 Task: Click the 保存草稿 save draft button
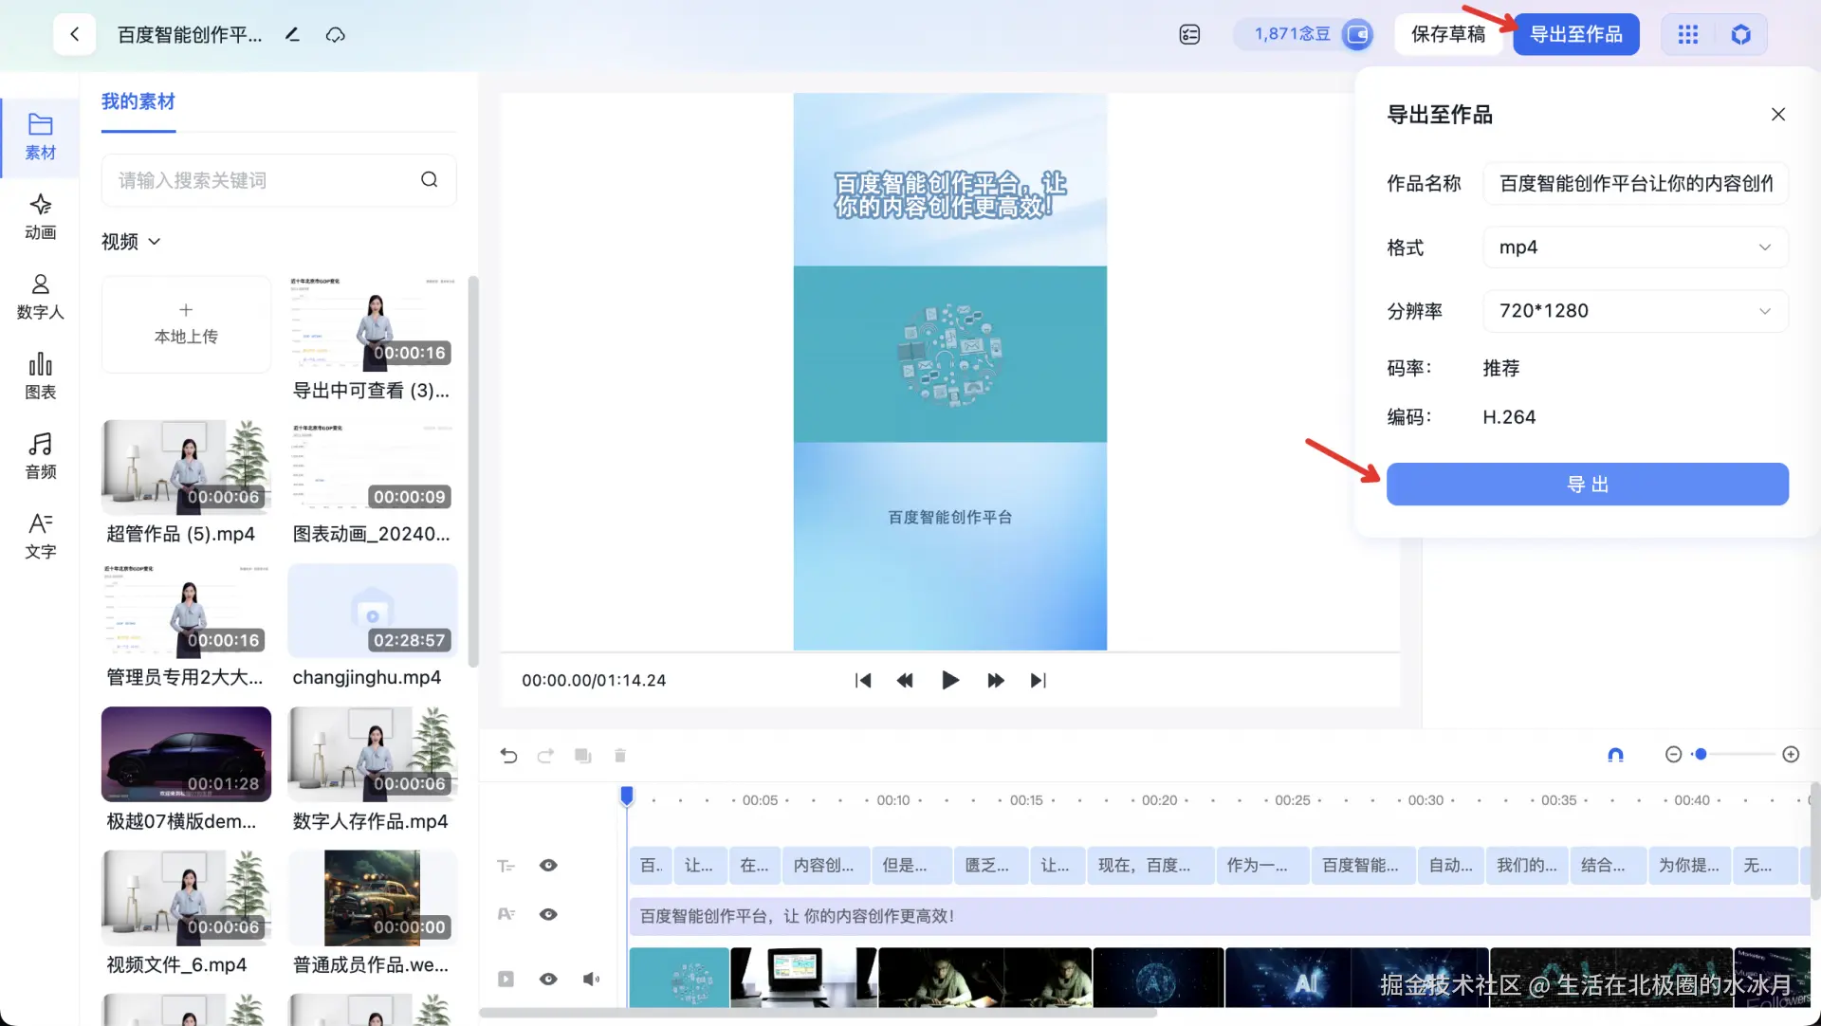[1447, 35]
